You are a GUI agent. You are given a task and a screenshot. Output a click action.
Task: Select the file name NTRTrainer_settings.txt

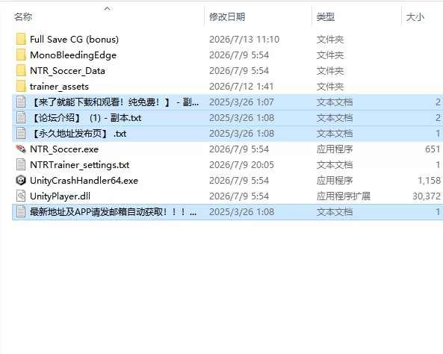tap(80, 165)
